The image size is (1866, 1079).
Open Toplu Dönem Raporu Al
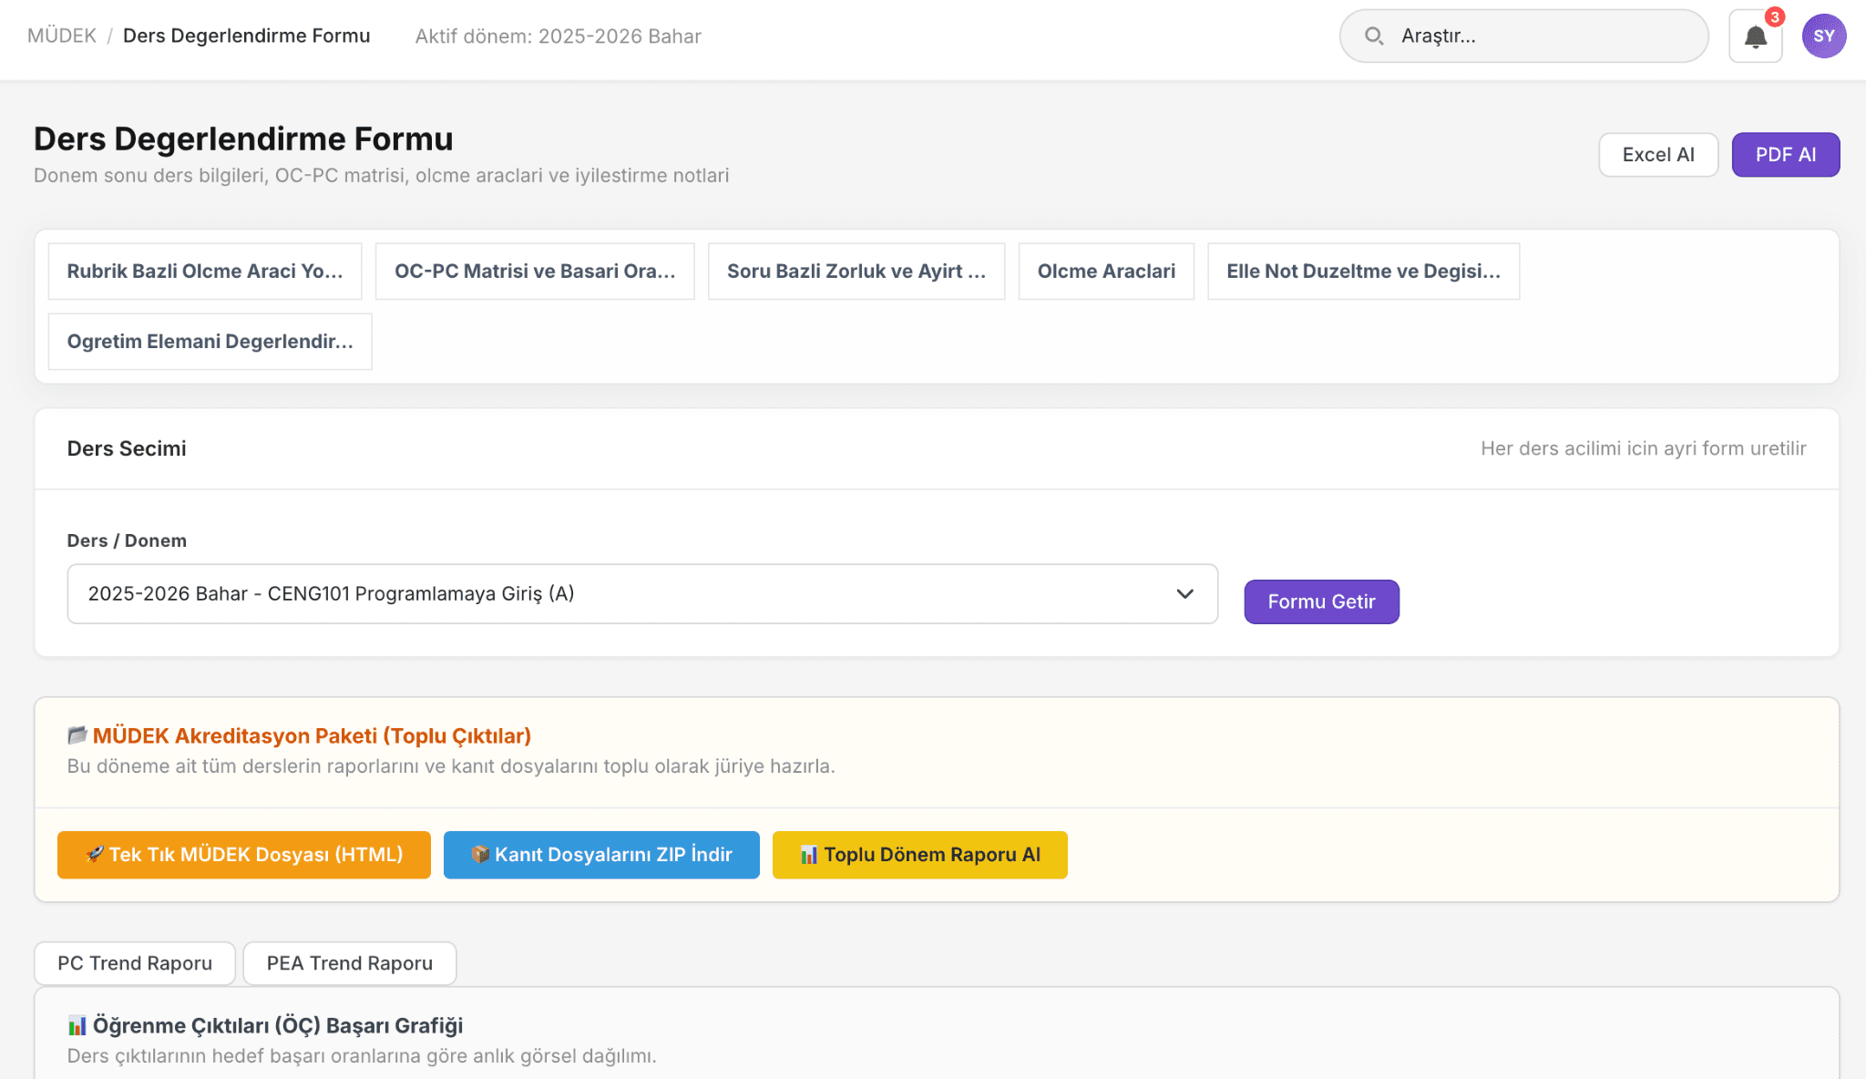[920, 855]
